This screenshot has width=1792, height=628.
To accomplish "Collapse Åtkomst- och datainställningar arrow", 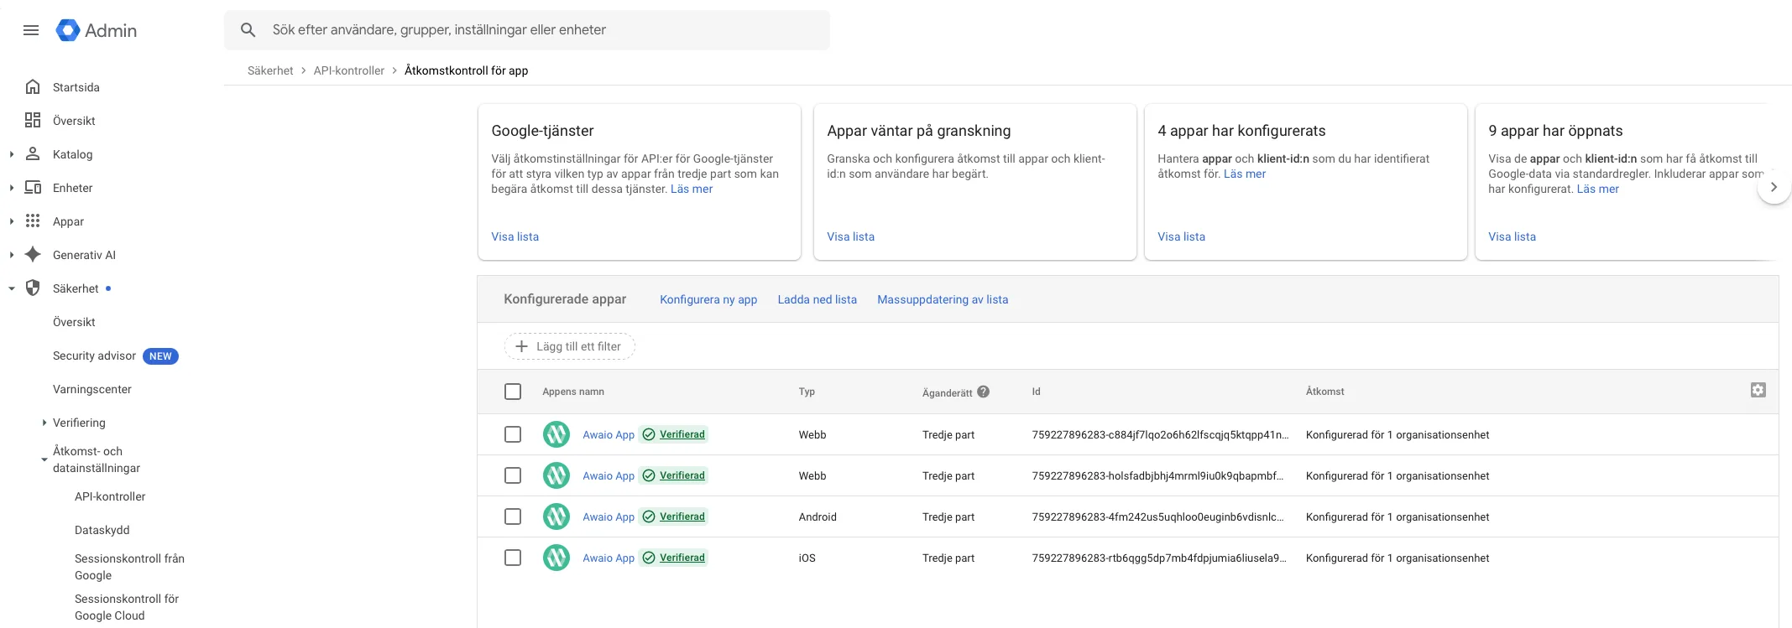I will [44, 459].
